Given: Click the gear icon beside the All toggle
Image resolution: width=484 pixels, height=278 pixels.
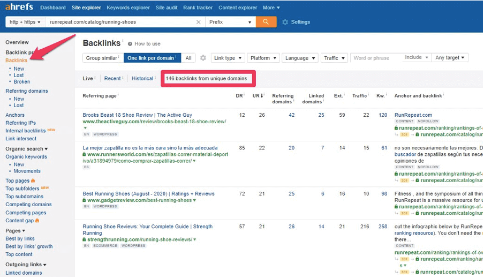Looking at the screenshot, I should pos(203,58).
